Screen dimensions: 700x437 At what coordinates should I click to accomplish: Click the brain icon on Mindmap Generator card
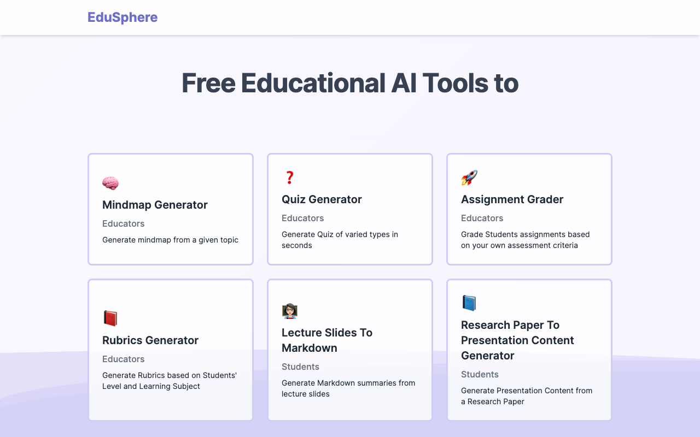click(110, 183)
